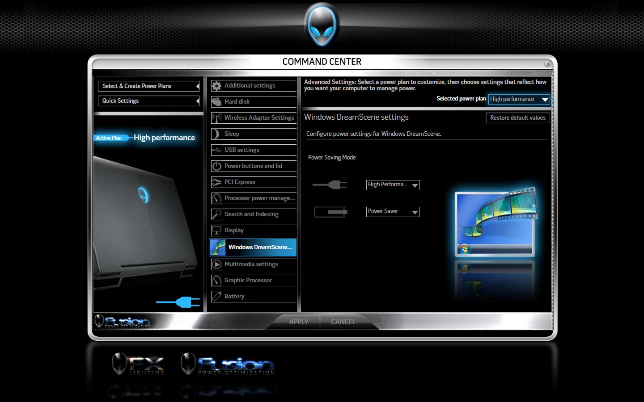The image size is (644, 402).
Task: Click the Additional settings gear icon
Action: point(216,86)
